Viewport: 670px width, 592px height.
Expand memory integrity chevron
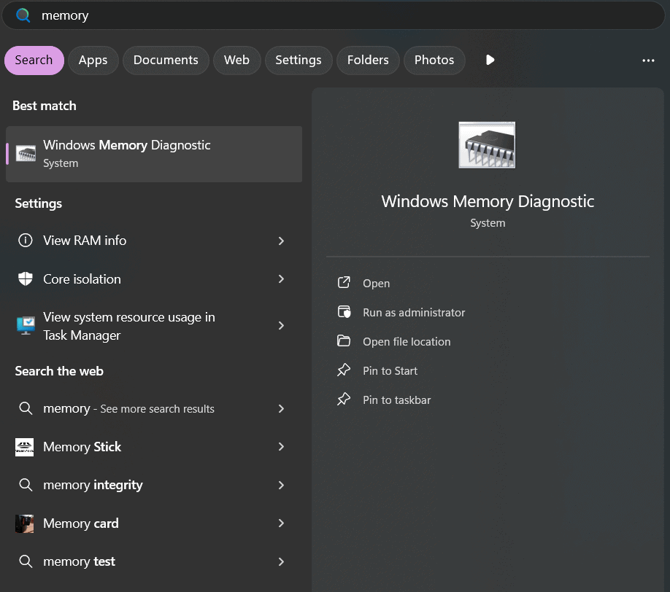click(281, 486)
